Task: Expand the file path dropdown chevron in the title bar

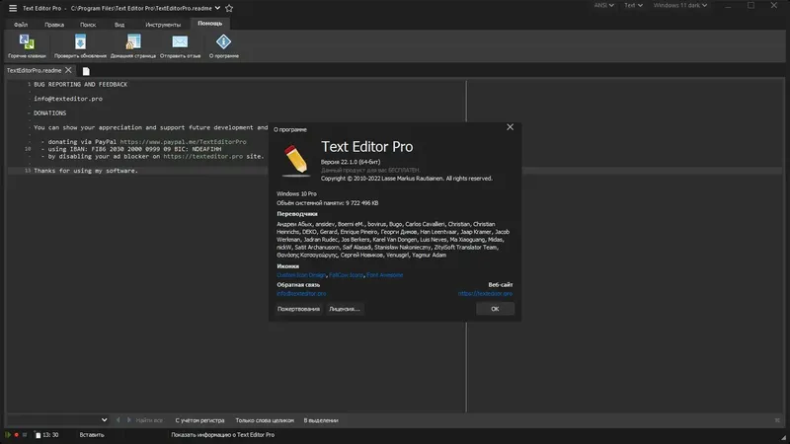Action: point(217,8)
